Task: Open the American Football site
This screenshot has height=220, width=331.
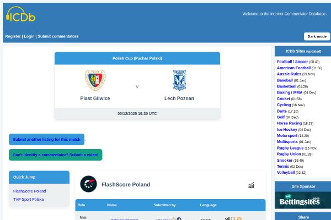Action: click(293, 68)
